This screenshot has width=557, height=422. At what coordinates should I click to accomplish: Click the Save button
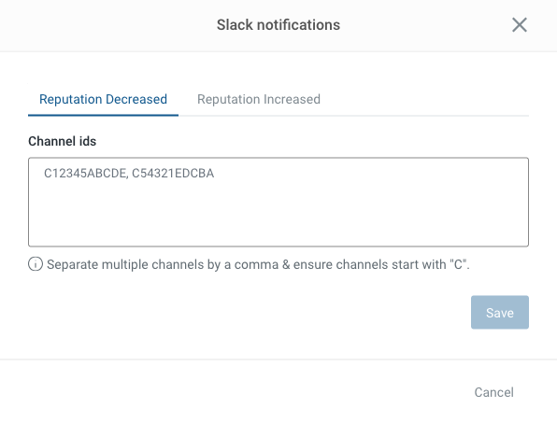500,313
